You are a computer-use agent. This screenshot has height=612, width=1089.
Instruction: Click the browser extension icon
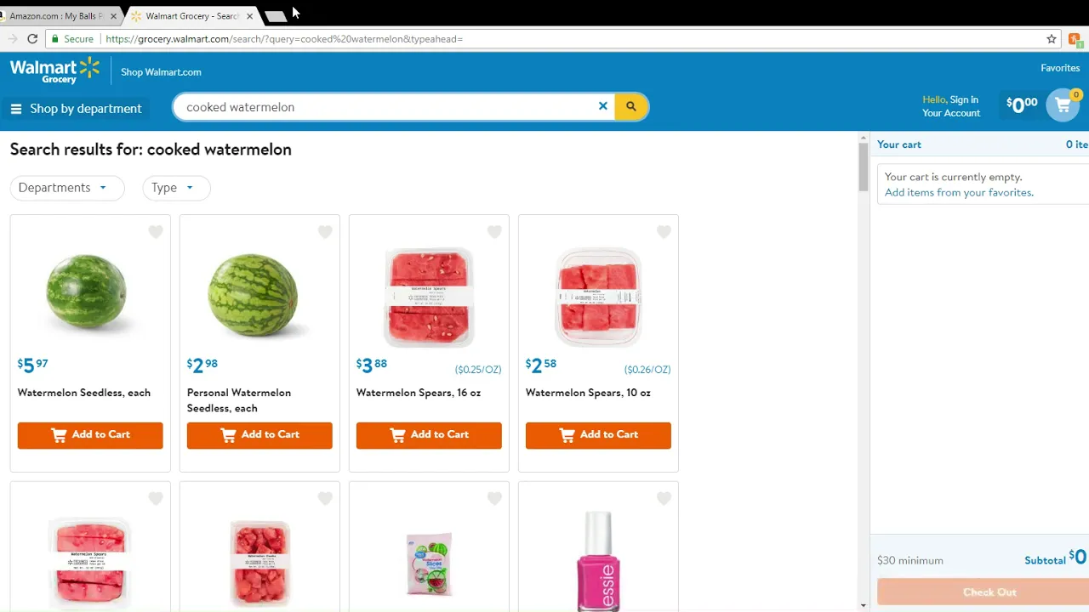[1075, 39]
